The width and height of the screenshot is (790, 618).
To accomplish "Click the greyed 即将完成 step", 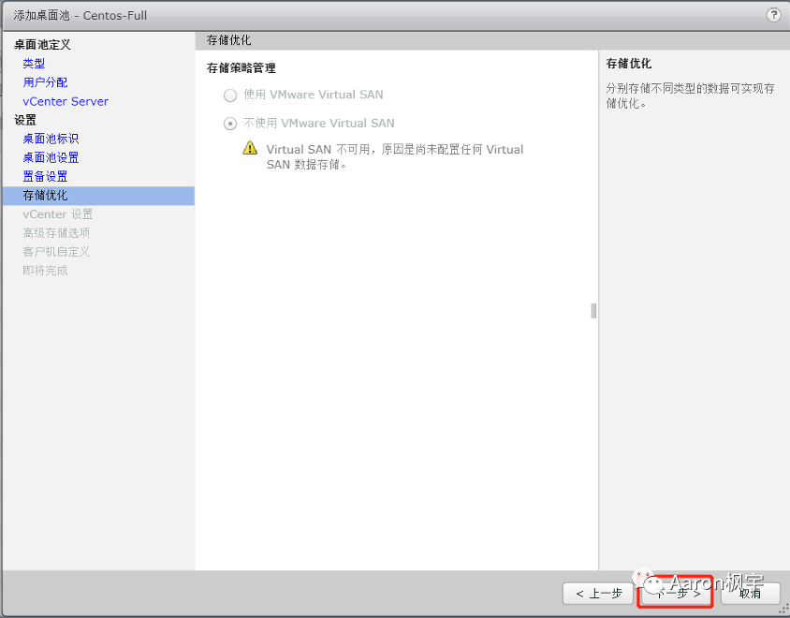I will (45, 271).
